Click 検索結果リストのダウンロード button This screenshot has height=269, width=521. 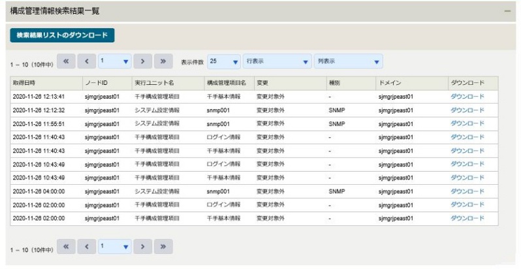pyautogui.click(x=62, y=35)
